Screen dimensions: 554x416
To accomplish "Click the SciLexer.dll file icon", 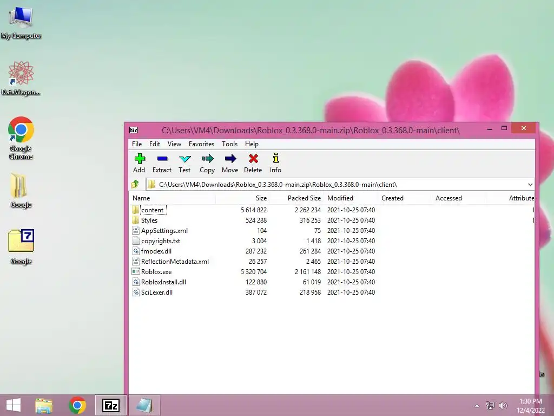I will point(135,292).
